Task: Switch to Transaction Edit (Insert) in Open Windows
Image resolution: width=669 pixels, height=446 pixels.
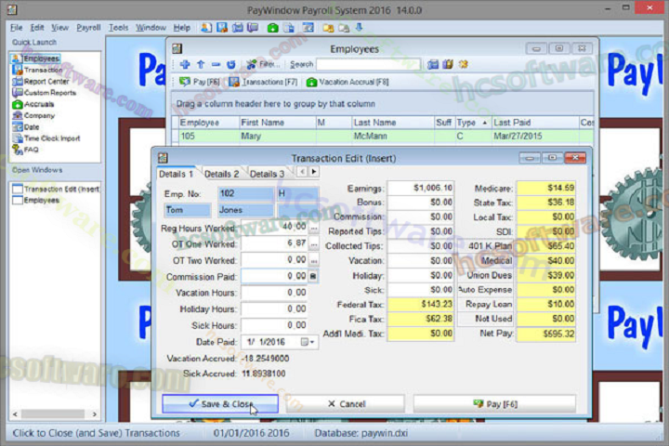Action: [56, 189]
